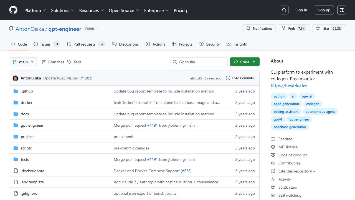Select the codebase-generation topic tag
The image size is (355, 200).
(x=290, y=127)
